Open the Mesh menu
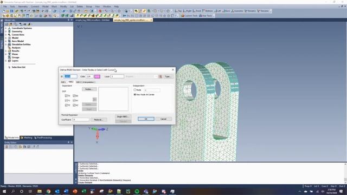 click(54, 6)
